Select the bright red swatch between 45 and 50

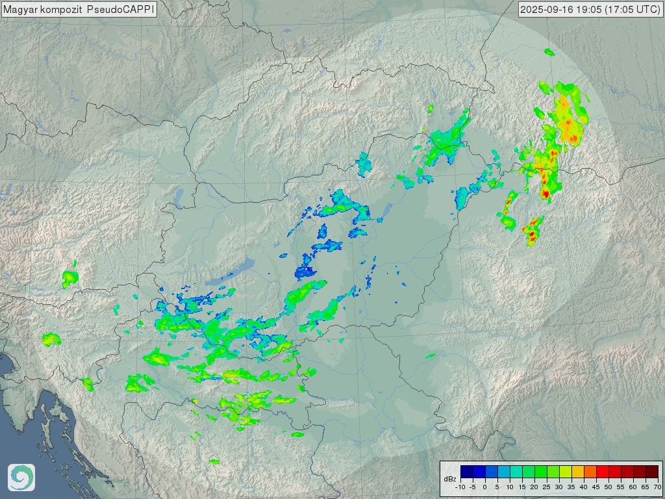(x=603, y=472)
